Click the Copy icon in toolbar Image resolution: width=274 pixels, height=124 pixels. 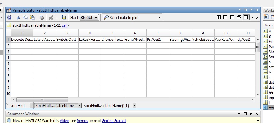point(25,18)
